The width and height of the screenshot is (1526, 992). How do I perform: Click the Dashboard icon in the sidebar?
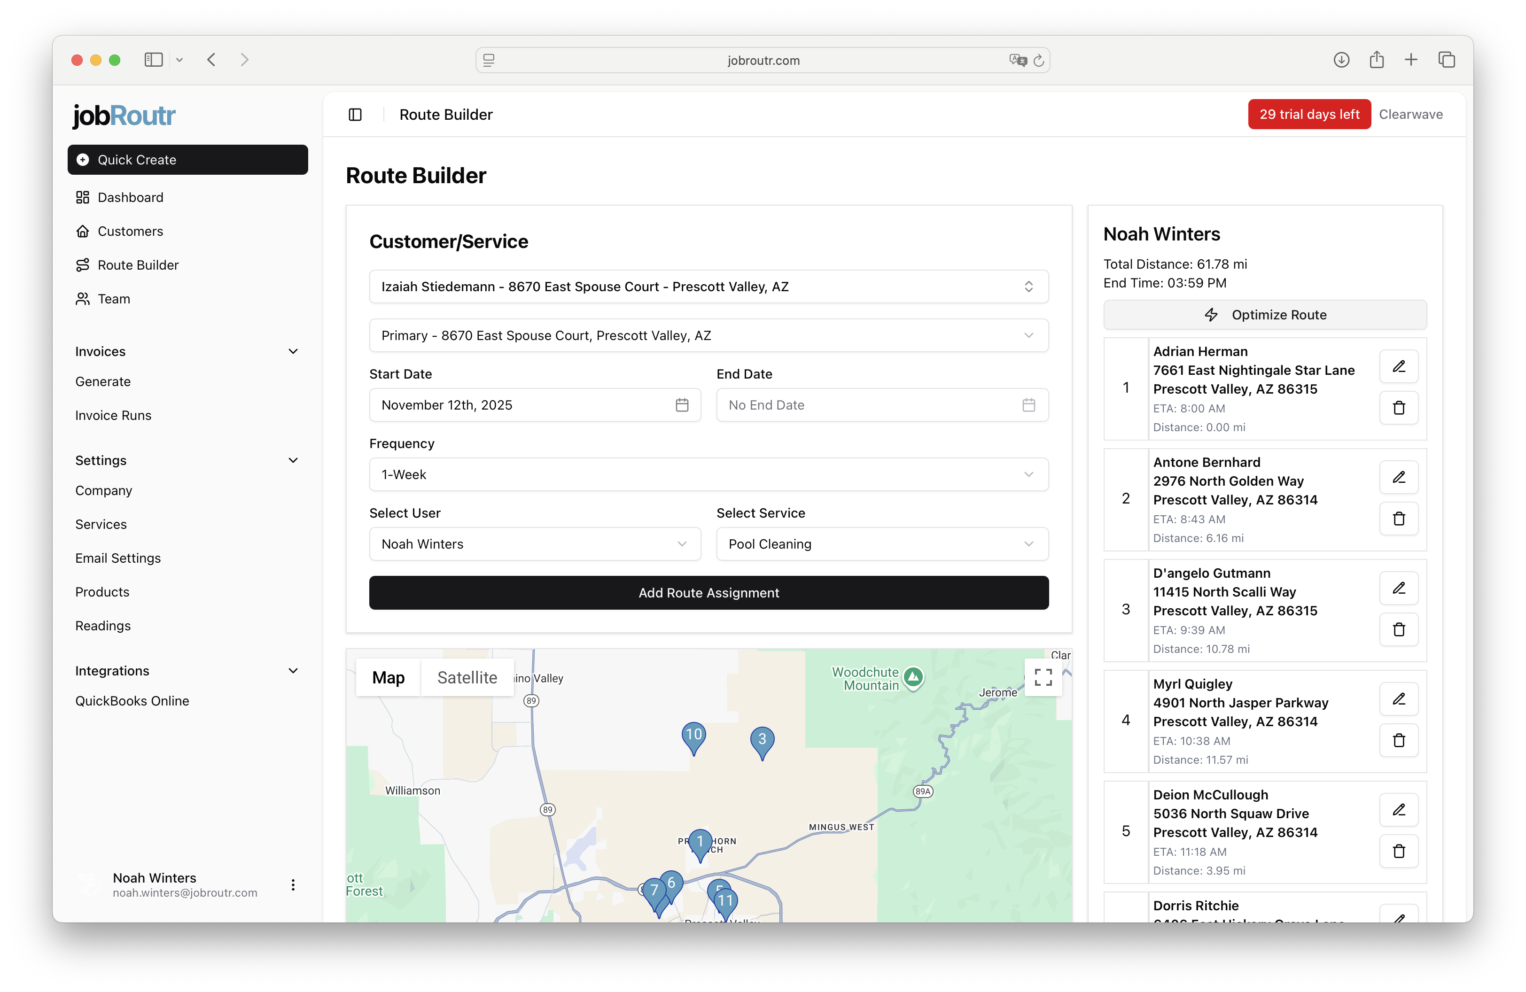[x=83, y=197]
